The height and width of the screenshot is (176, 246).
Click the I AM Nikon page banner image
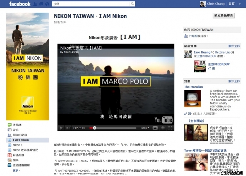28,66
